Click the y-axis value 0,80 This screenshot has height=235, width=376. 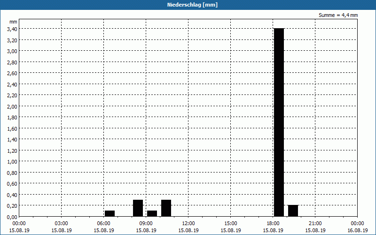coord(12,173)
